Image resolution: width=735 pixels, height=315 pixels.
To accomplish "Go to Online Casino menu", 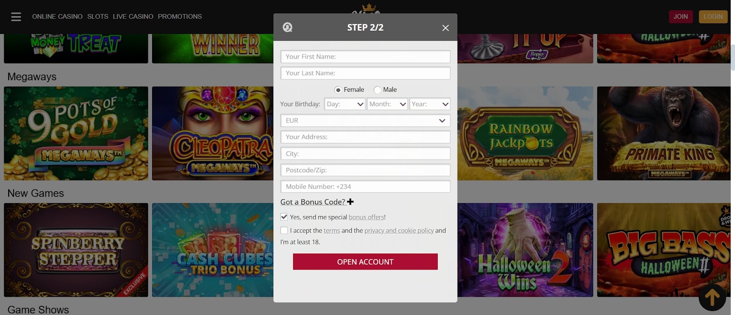I will click(57, 17).
